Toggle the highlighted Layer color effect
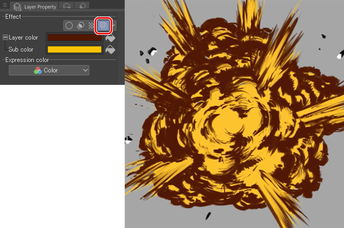This screenshot has width=344, height=228. [x=103, y=25]
